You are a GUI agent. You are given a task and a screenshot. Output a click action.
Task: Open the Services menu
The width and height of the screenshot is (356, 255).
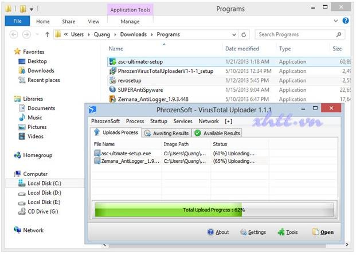183,121
